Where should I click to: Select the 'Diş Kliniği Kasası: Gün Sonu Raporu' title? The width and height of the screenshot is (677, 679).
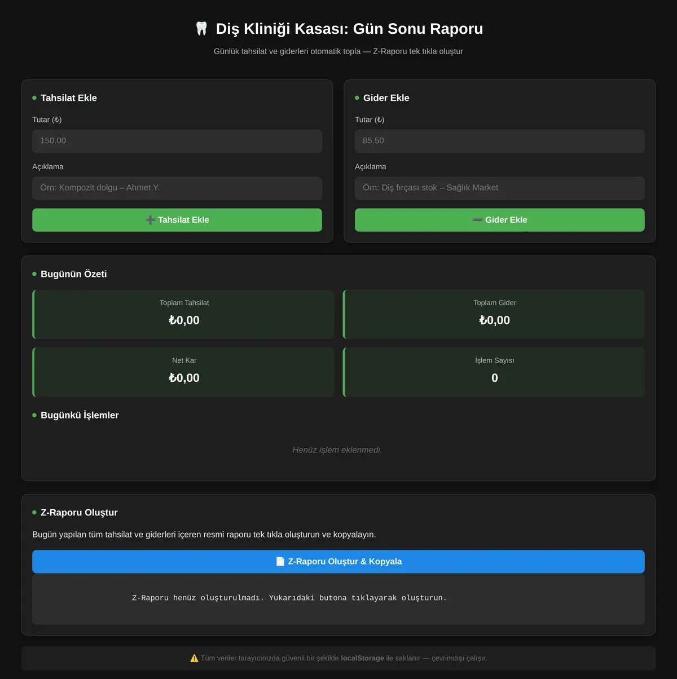[x=349, y=29]
